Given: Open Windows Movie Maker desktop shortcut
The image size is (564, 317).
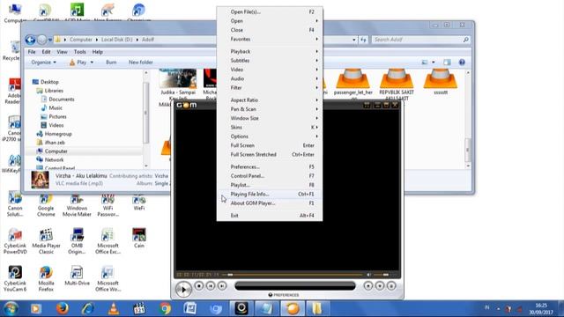Looking at the screenshot, I should click(x=77, y=204).
